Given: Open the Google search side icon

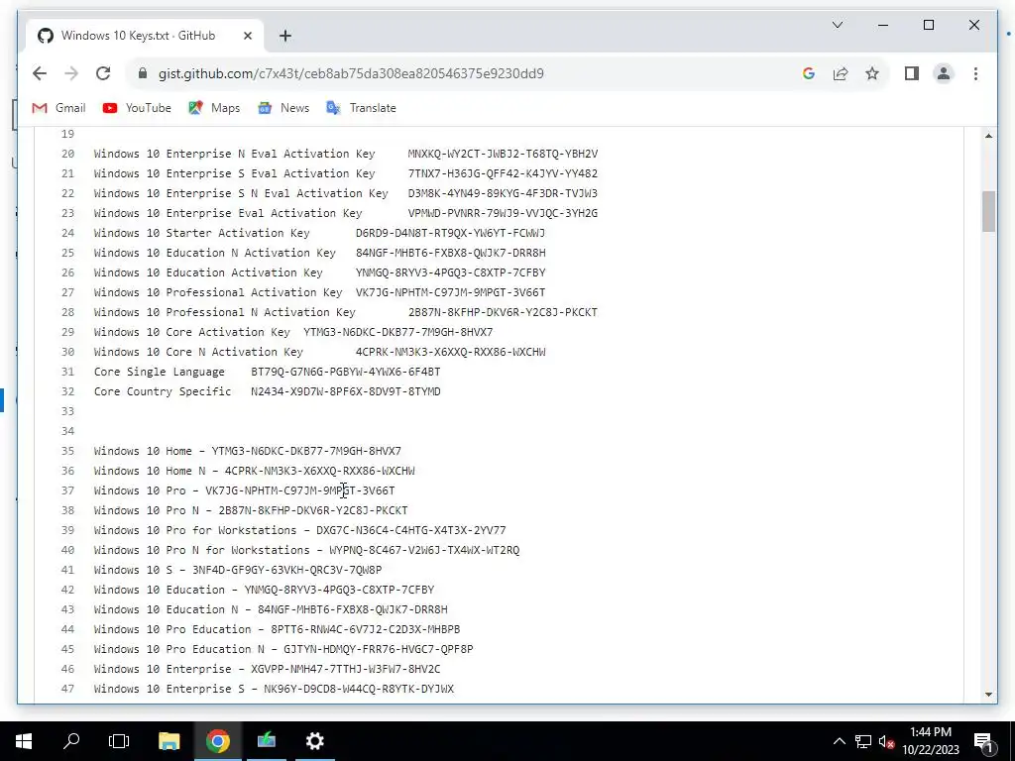Looking at the screenshot, I should (x=809, y=73).
